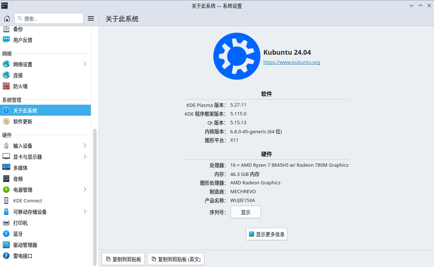Click the Kubuntu gear logo
This screenshot has width=434, height=267.
point(236,56)
